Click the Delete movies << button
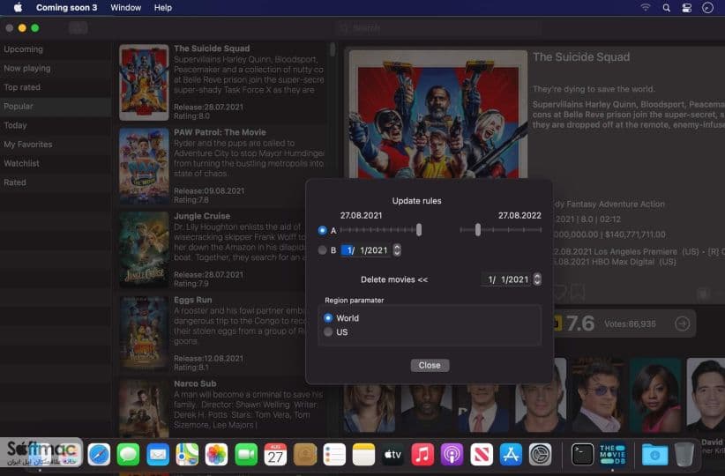The image size is (725, 476). click(394, 279)
